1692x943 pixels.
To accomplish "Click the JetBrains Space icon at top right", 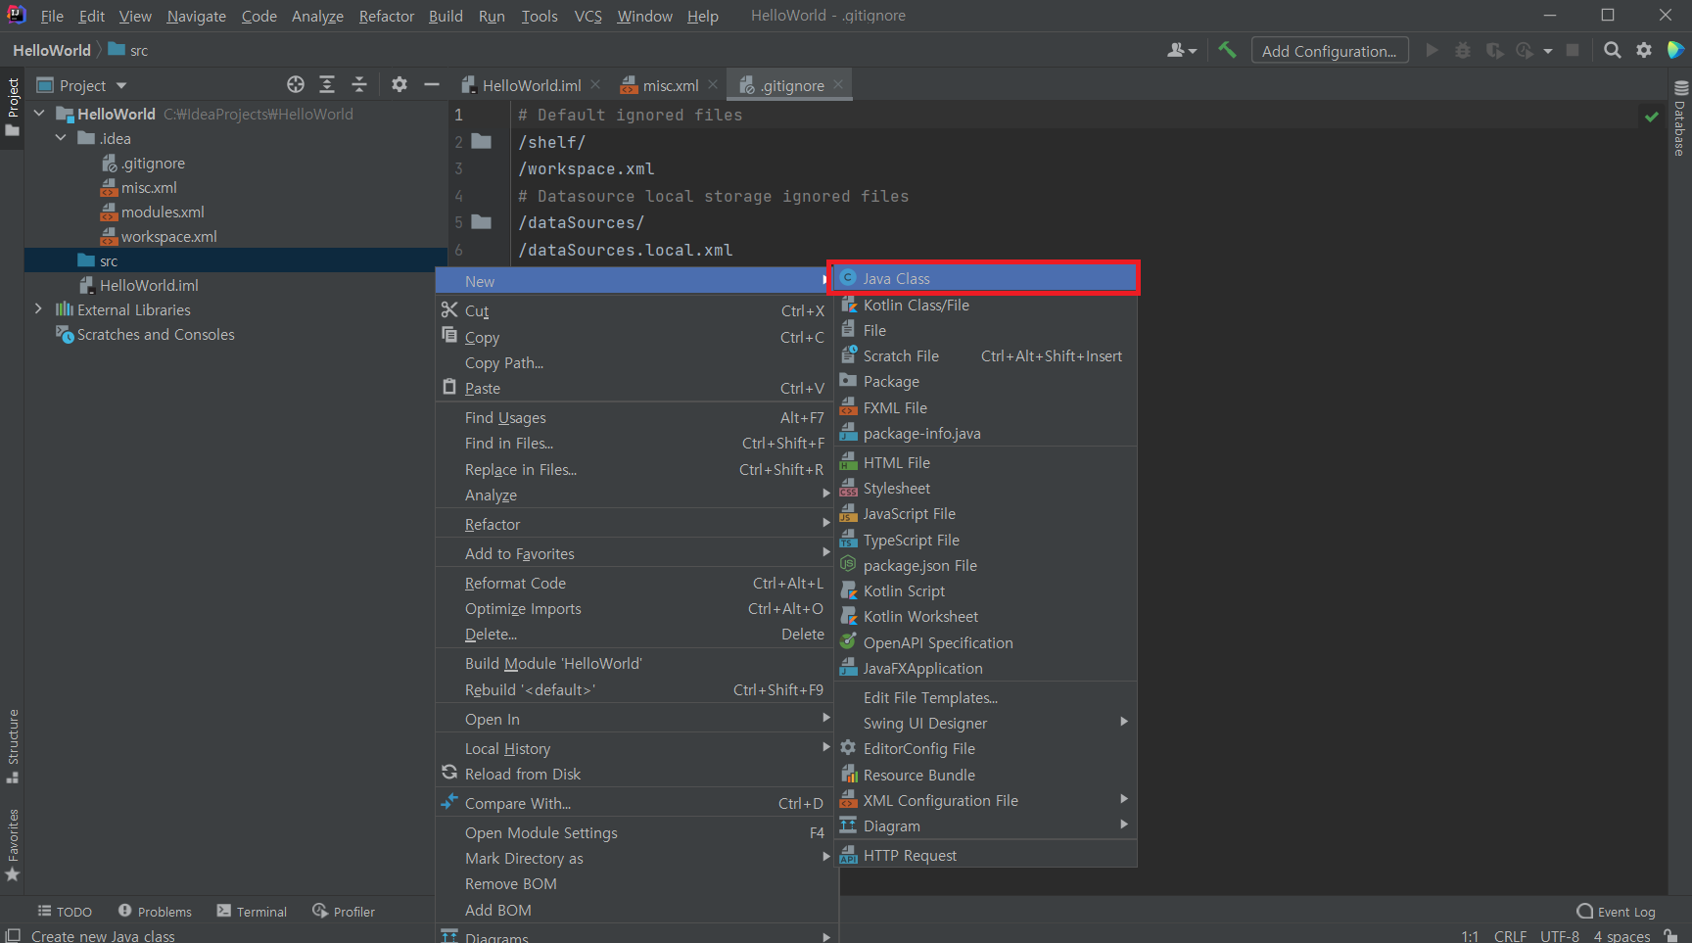I will tap(1675, 50).
